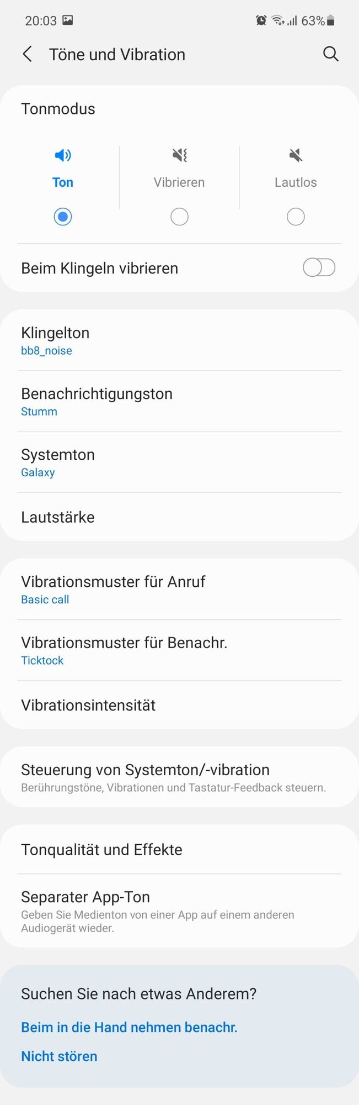This screenshot has width=359, height=1105.
Task: Select the Lautlos radio button
Action: point(296,217)
